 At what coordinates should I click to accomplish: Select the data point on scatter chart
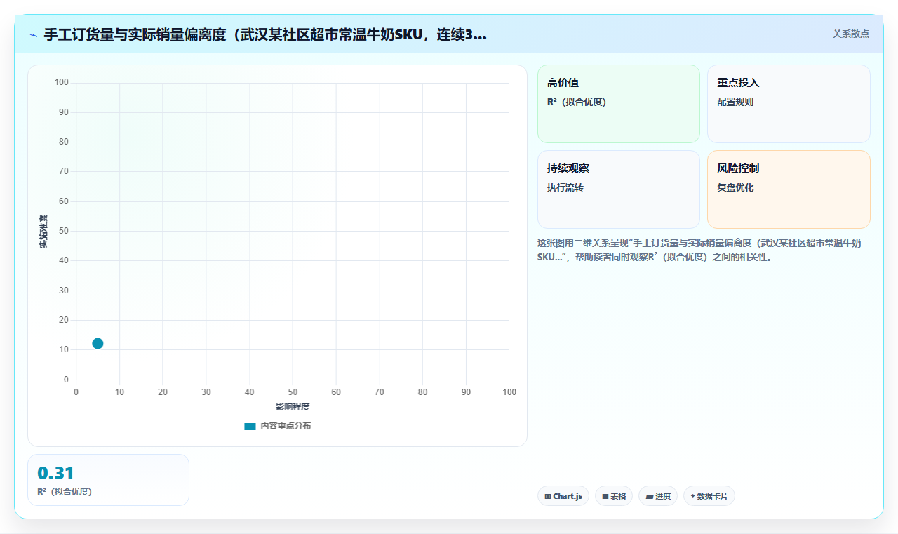click(x=98, y=343)
